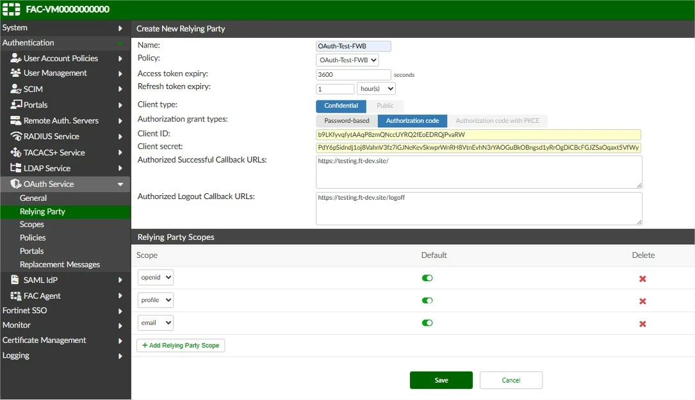695x400 pixels.
Task: Click the Save button
Action: point(441,380)
